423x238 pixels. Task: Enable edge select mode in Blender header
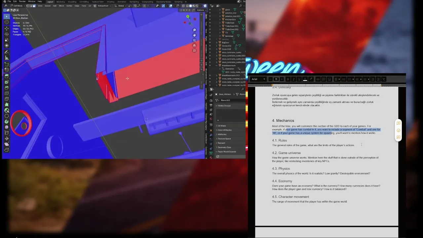point(31,6)
